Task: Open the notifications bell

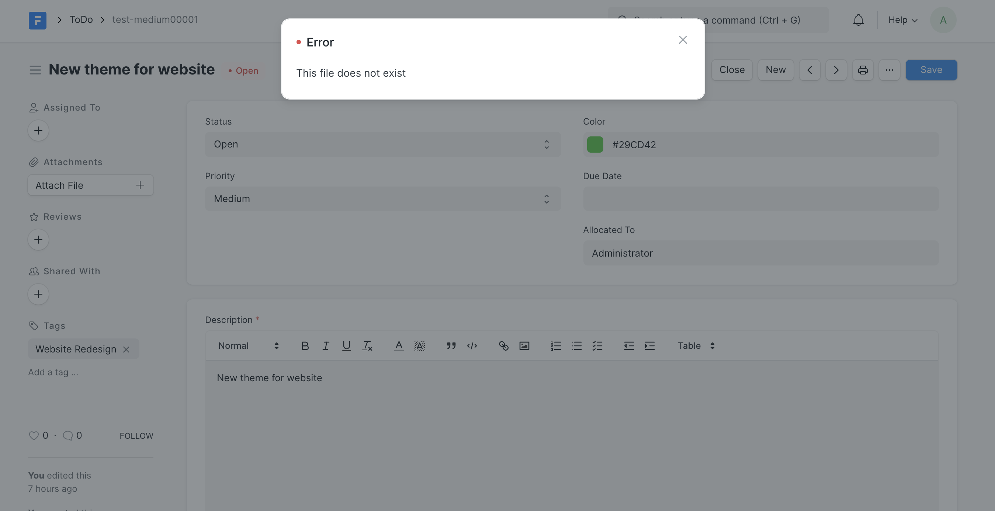Action: pyautogui.click(x=858, y=20)
